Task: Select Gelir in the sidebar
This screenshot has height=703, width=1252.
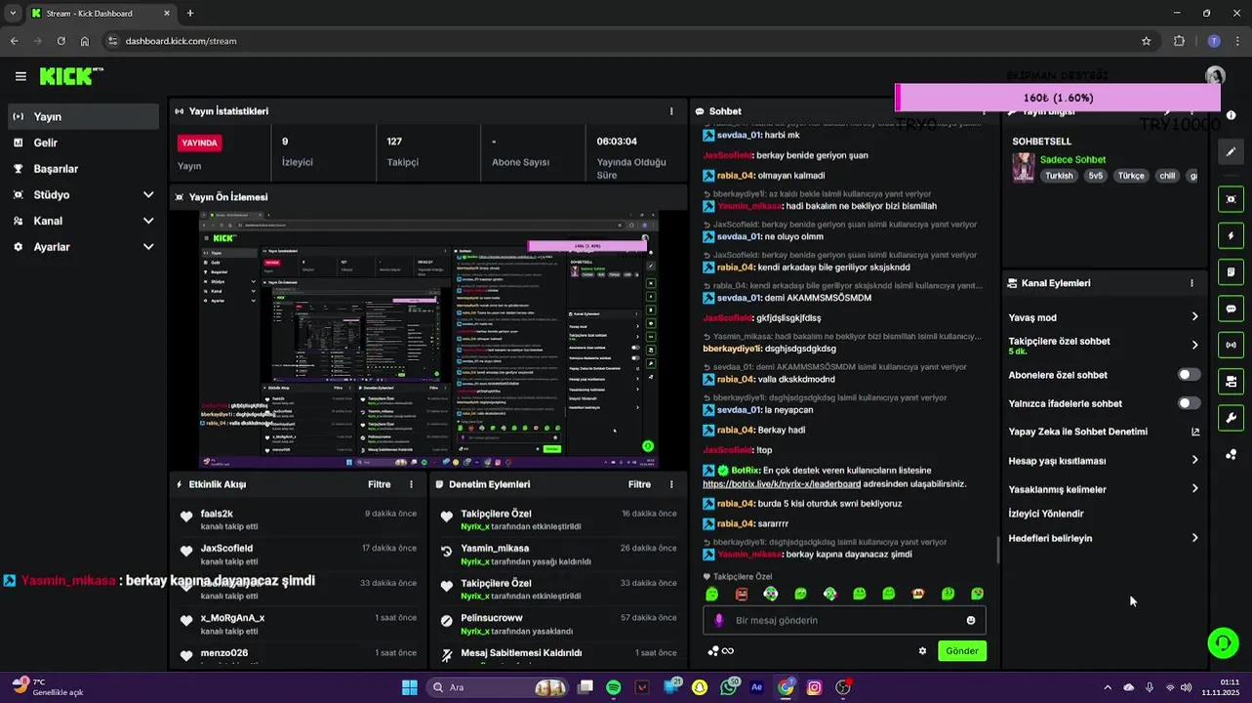Action: (x=83, y=143)
